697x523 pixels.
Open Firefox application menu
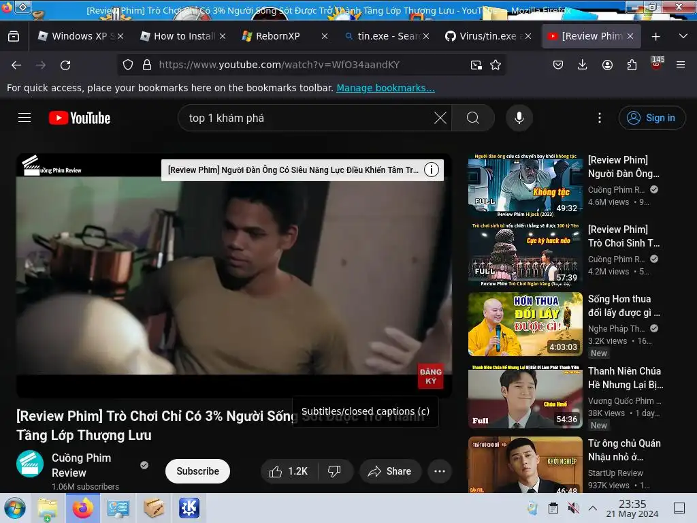click(x=681, y=65)
